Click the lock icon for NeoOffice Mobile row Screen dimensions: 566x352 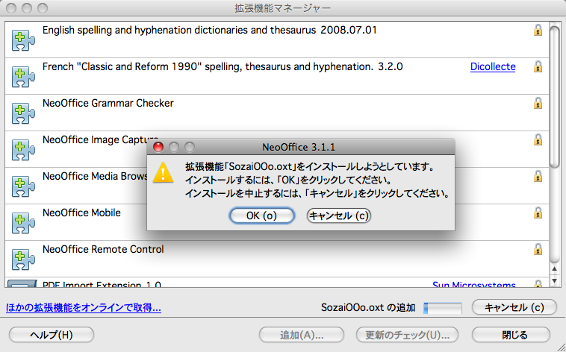538,213
